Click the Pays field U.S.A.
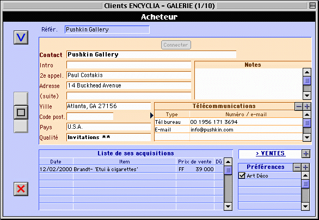Image resolution: width=319 pixels, height=220 pixels. [109, 127]
